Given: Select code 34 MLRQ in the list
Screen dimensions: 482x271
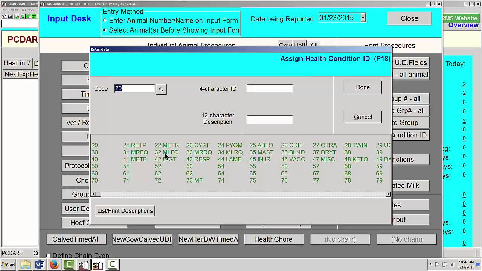Looking at the screenshot, I should pyautogui.click(x=230, y=152).
